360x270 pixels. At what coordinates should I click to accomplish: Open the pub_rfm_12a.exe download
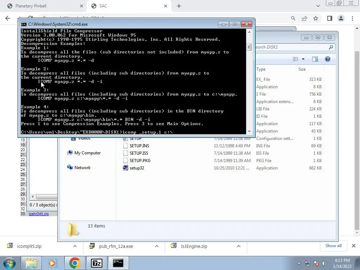pos(116,246)
